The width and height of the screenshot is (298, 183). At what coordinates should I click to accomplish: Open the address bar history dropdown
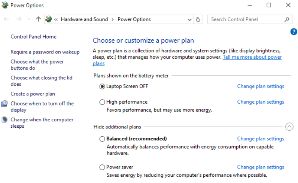(x=190, y=19)
